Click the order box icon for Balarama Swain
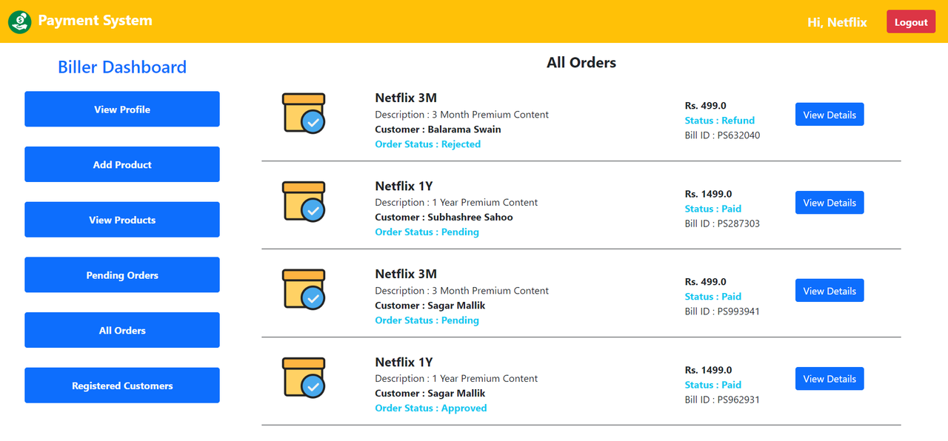Viewport: 948px width, 441px height. tap(304, 113)
